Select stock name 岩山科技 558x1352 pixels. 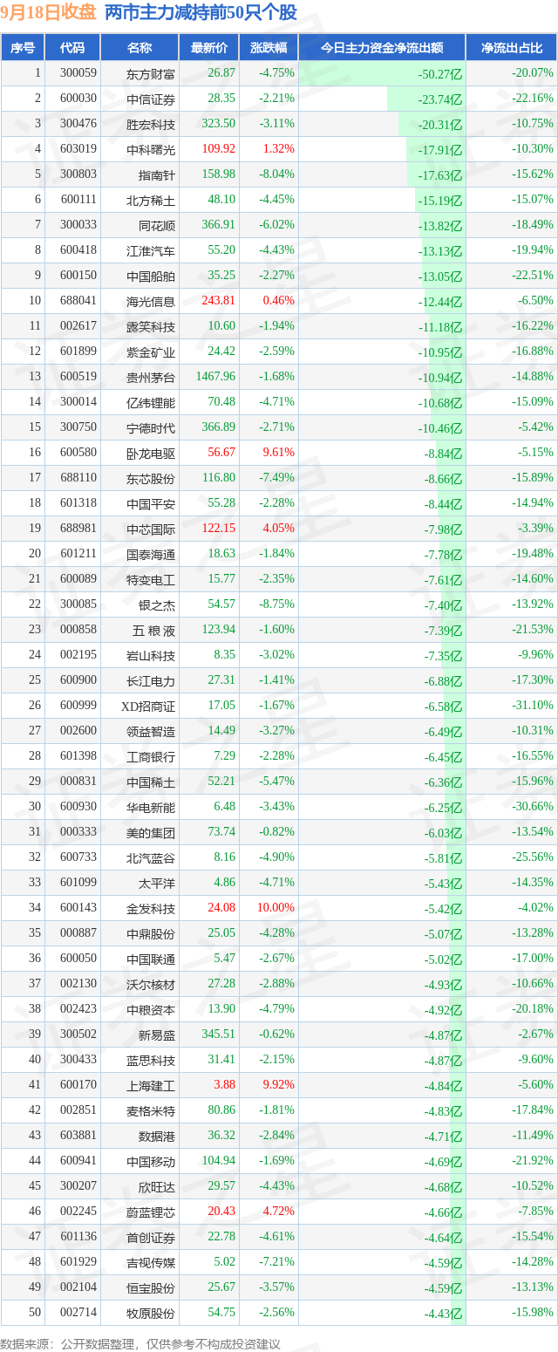click(151, 655)
